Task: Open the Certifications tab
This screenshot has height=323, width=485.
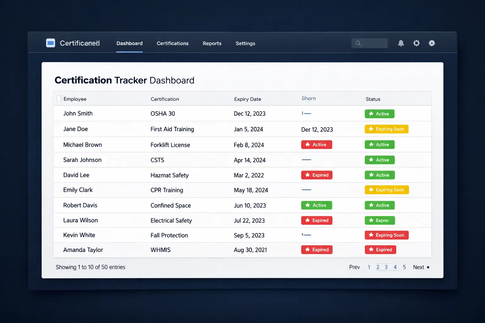Action: 172,43
